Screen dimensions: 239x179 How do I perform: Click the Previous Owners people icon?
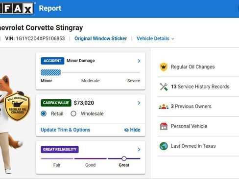164,107
